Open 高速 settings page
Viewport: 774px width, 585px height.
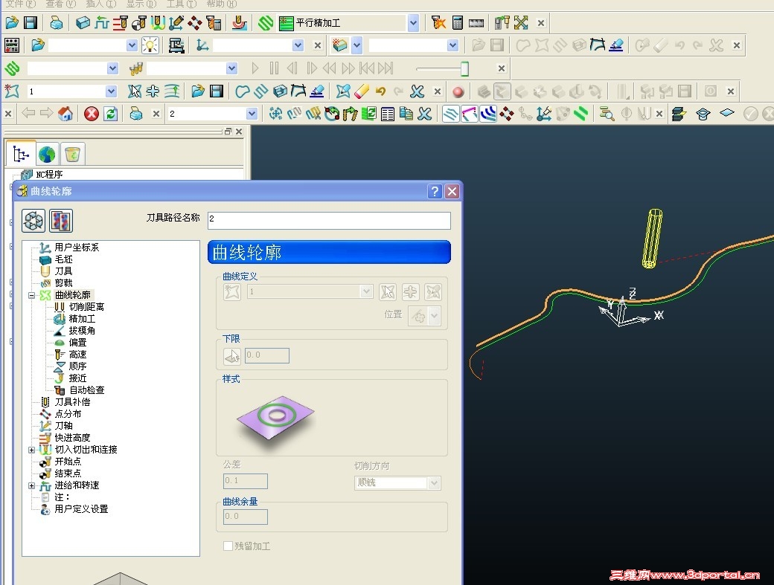coord(77,355)
